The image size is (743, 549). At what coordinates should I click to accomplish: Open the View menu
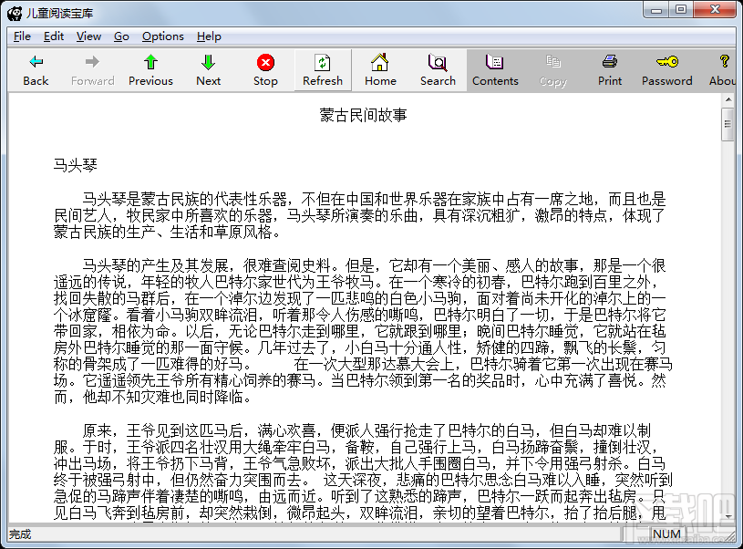[x=88, y=36]
